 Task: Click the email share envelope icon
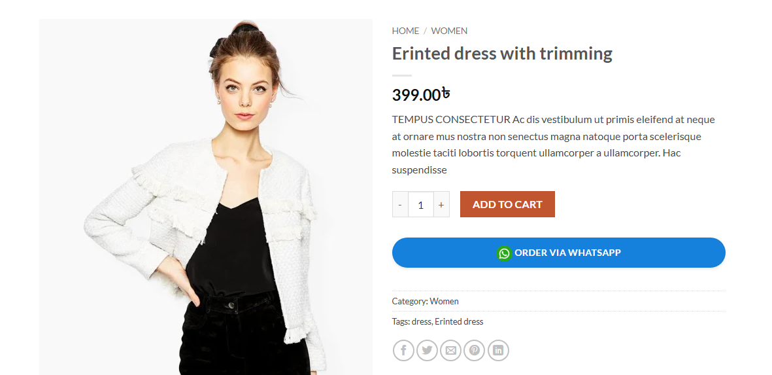[450, 351]
